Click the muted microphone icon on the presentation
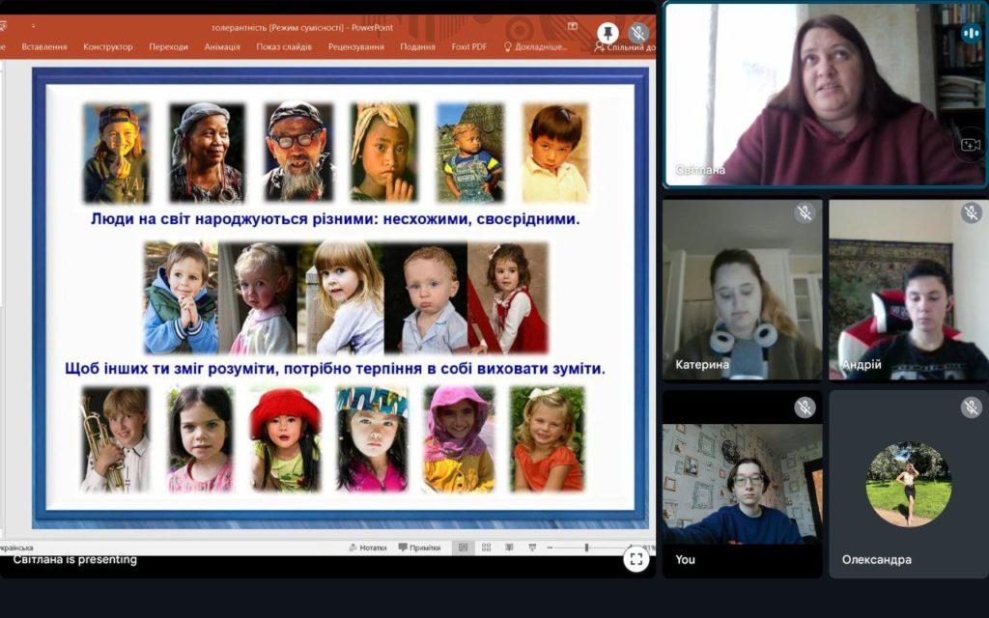989x618 pixels. pyautogui.click(x=637, y=34)
